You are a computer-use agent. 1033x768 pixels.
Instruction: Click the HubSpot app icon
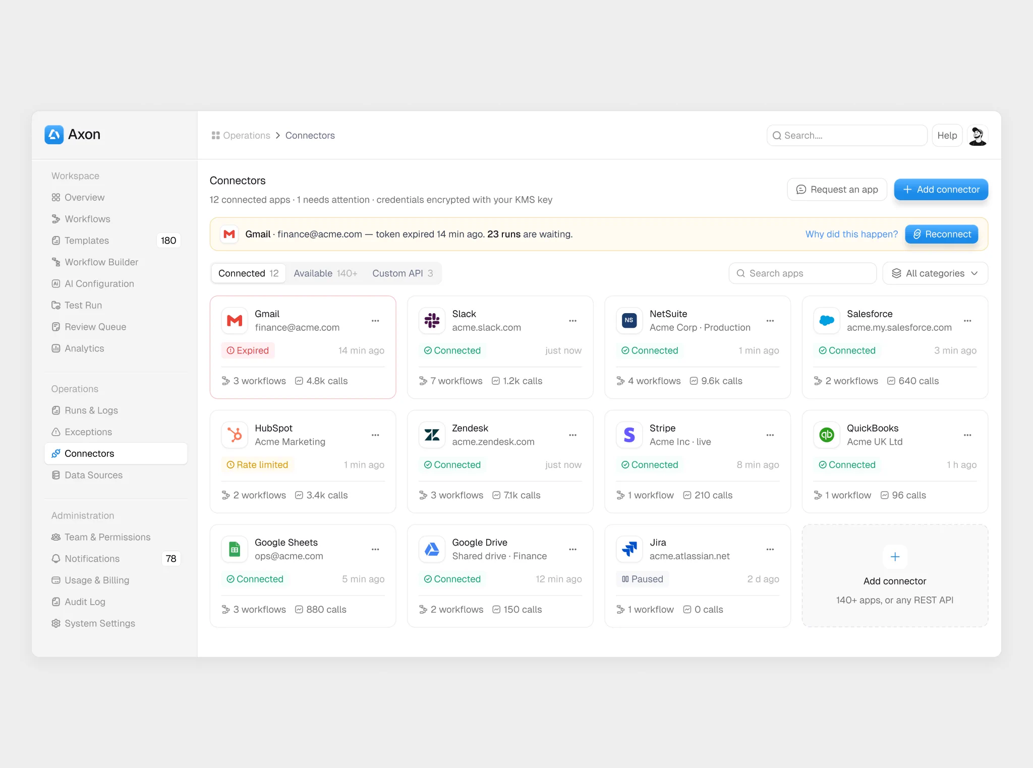tap(235, 435)
